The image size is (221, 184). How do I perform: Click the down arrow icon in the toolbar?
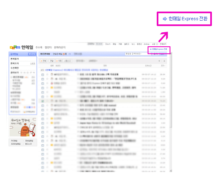[x=164, y=61]
